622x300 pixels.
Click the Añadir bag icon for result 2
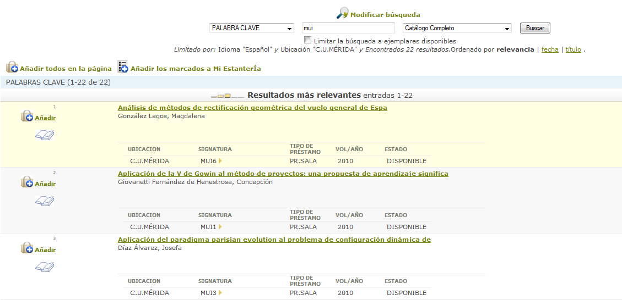tap(27, 182)
